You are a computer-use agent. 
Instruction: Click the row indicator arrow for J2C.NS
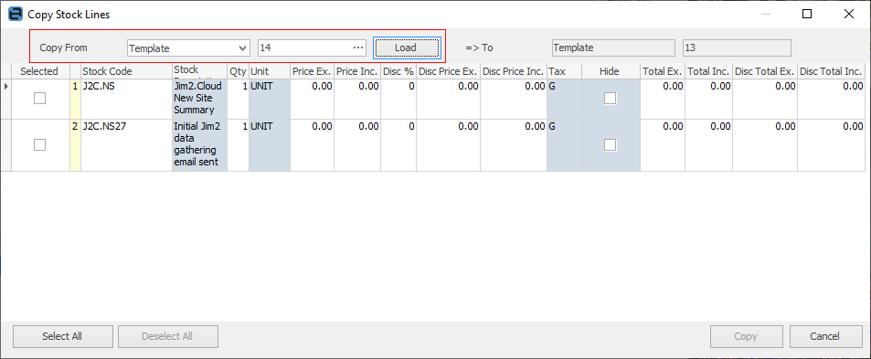pyautogui.click(x=5, y=87)
